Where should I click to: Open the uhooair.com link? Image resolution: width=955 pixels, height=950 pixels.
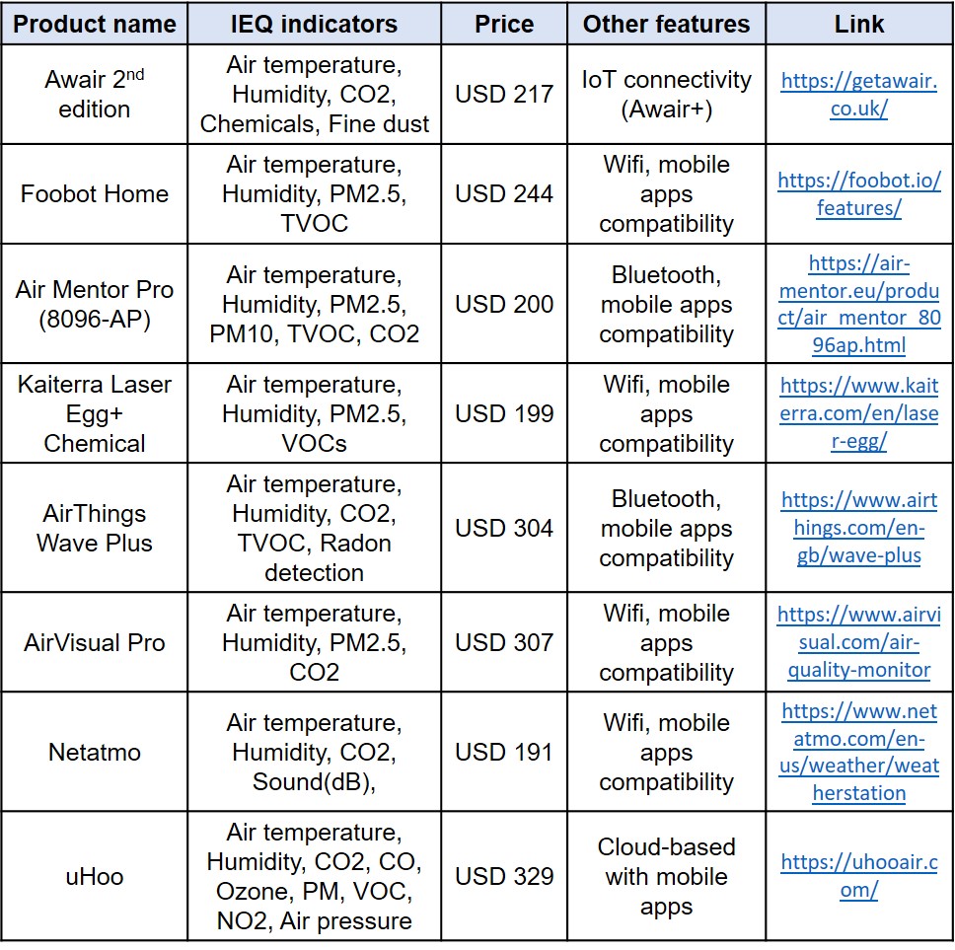click(x=858, y=876)
